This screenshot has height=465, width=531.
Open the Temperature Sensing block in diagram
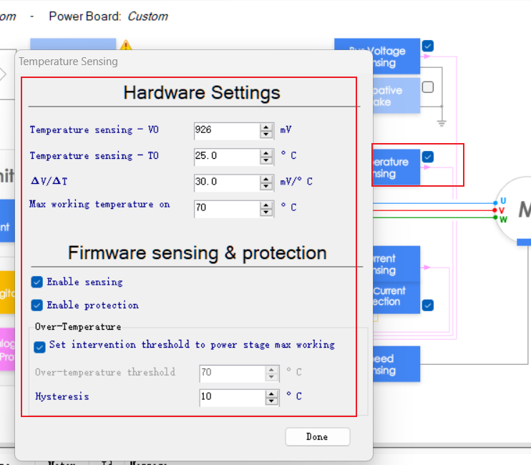396,167
